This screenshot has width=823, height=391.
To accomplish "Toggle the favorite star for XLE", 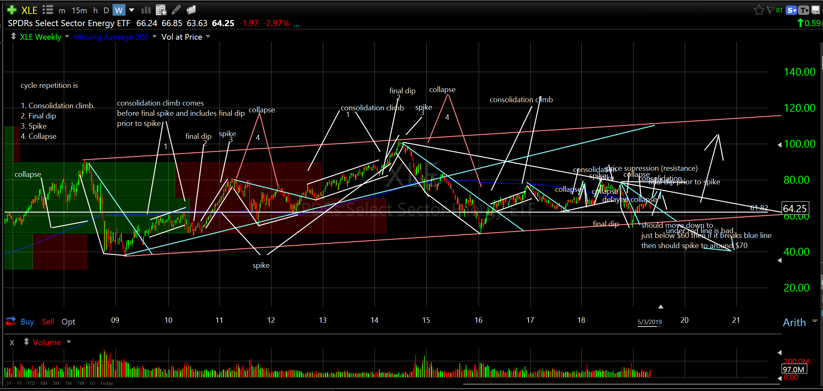I will tap(759, 10).
